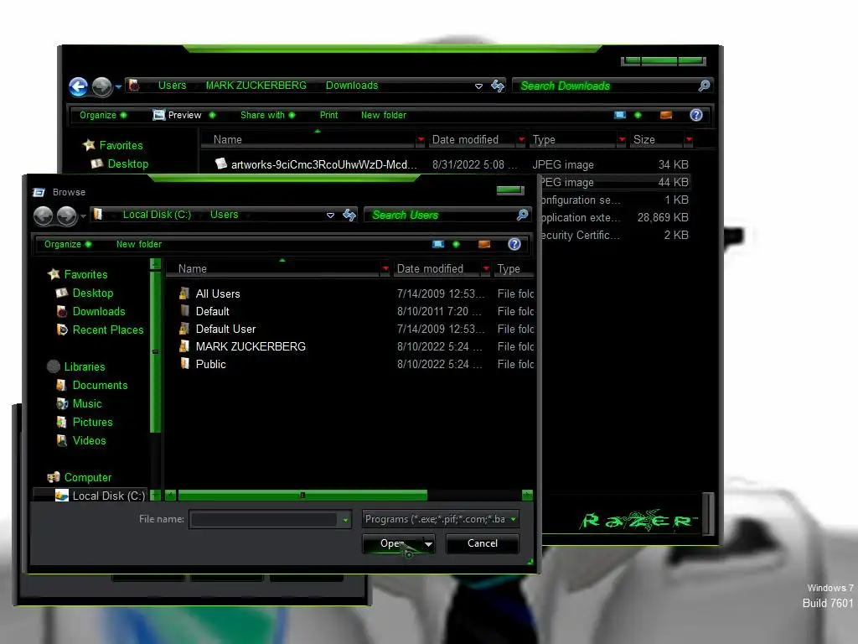Change view icon in Downloads toolbar

[620, 115]
